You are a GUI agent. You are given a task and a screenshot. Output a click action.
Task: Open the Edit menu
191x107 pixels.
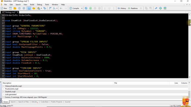coord(11,4)
